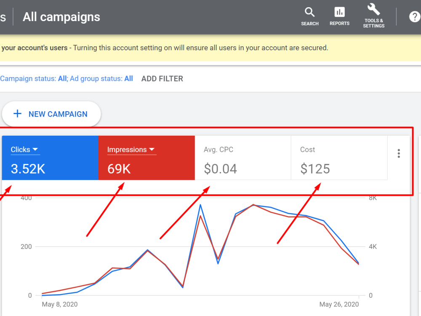Click the May 8, 2020 chart start point
The image size is (421, 316).
pos(42,295)
